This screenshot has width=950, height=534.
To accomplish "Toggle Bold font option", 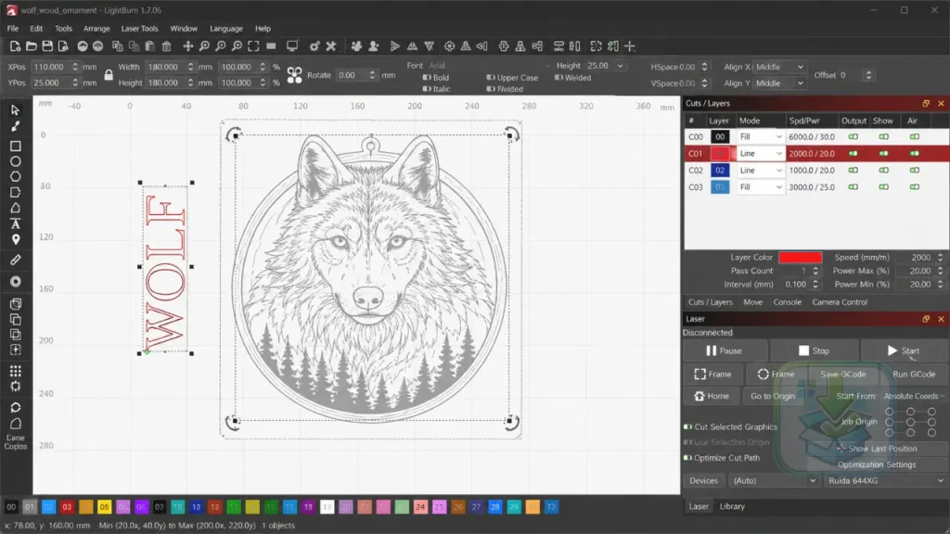I will tap(427, 78).
